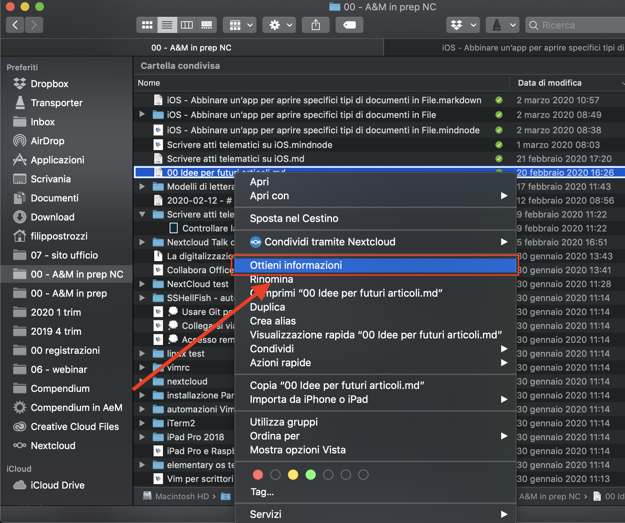Screen dimensions: 625x523
Task: Switch Finder to column view
Action: (x=187, y=25)
